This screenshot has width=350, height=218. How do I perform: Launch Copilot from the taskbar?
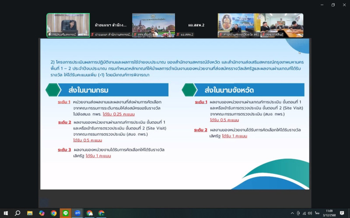42,213
